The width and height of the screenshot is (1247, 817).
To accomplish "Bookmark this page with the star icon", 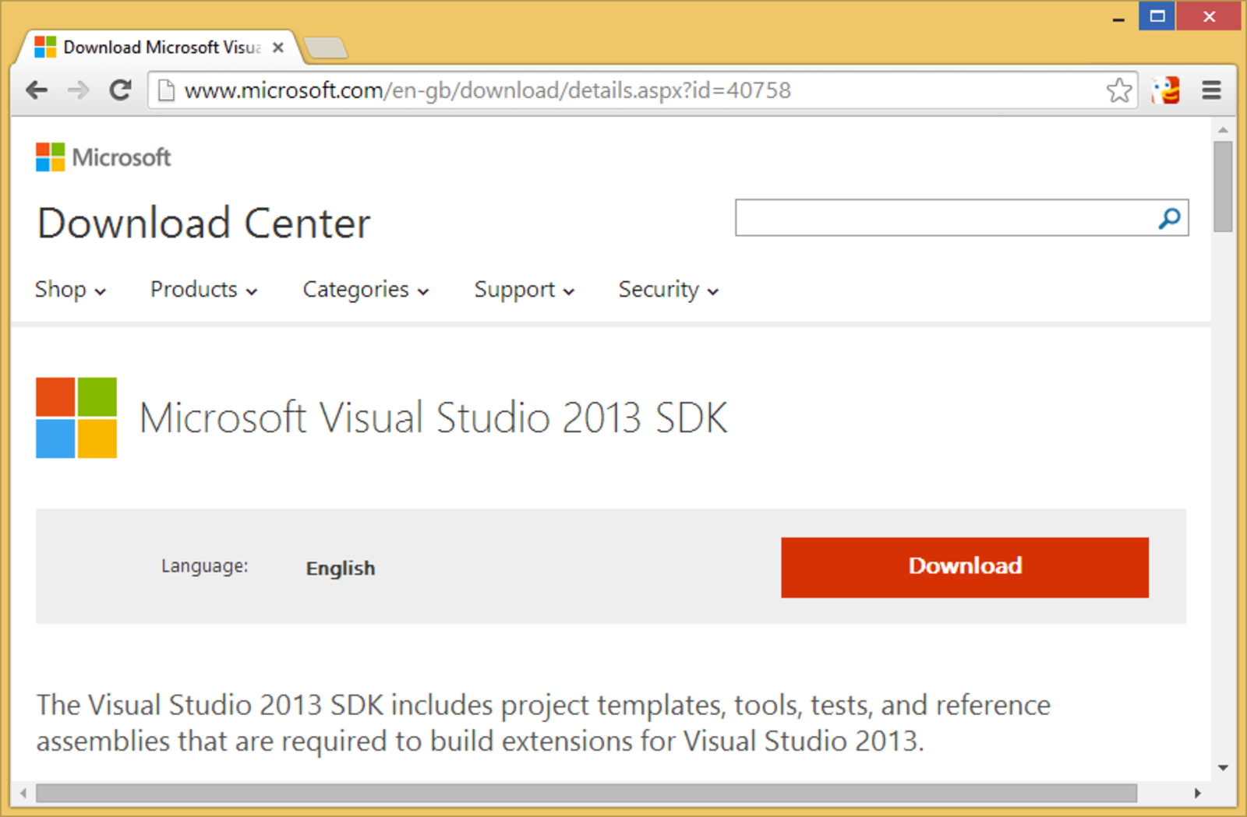I will 1119,90.
